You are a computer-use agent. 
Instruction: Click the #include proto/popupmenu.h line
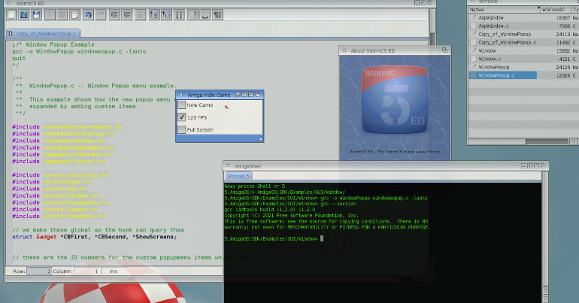coord(60,202)
